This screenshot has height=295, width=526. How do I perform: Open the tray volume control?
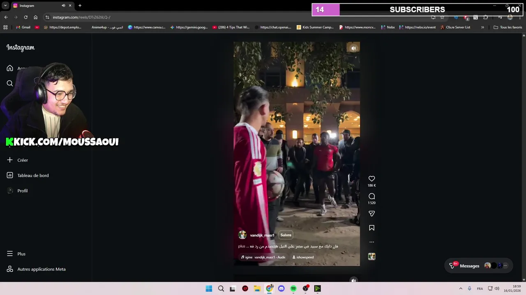point(497,288)
